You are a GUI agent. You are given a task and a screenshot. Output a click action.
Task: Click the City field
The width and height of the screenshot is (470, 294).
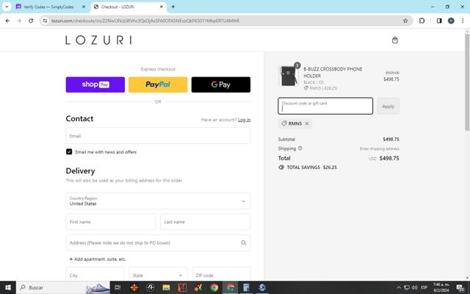tap(95, 275)
